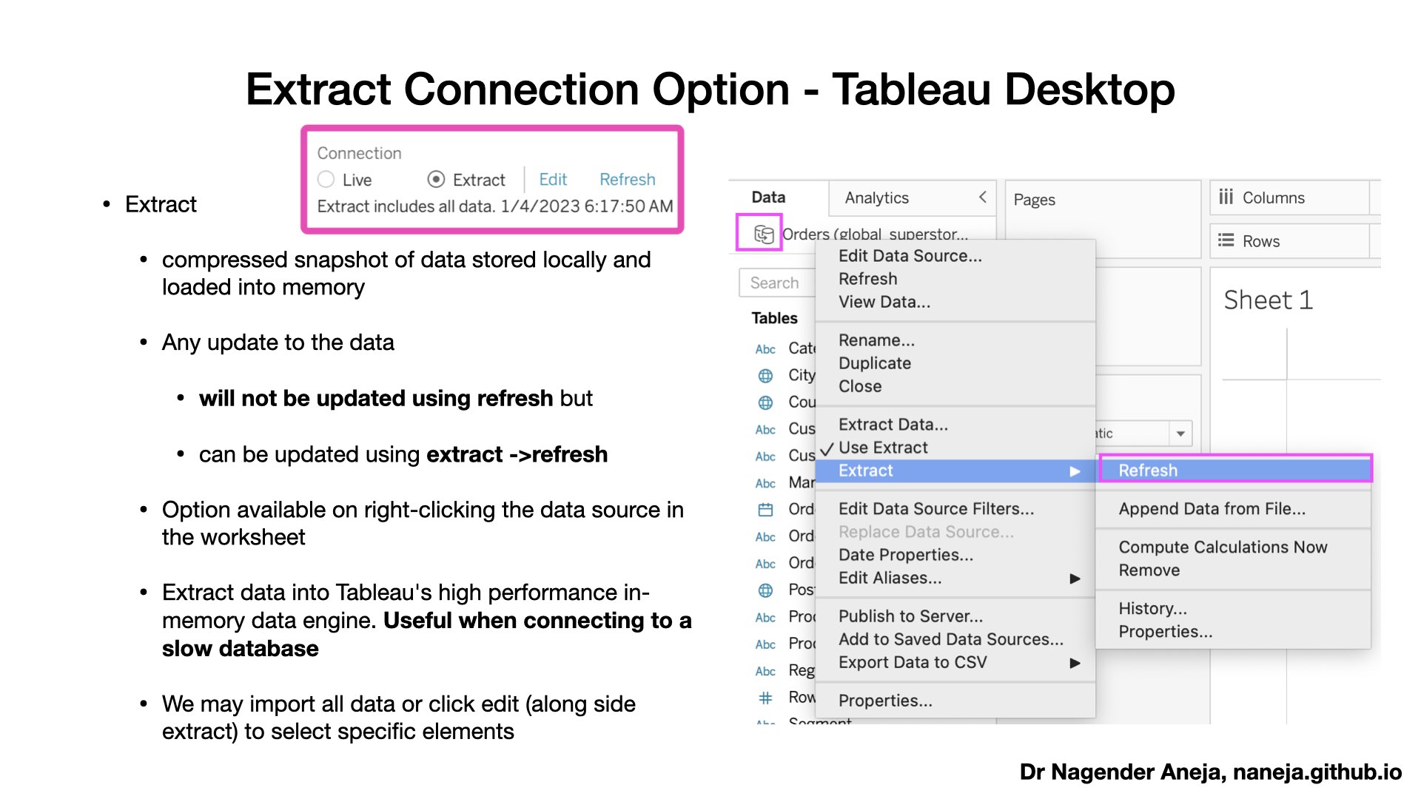
Task: Click the Refresh link in Connection box
Action: [x=627, y=180]
